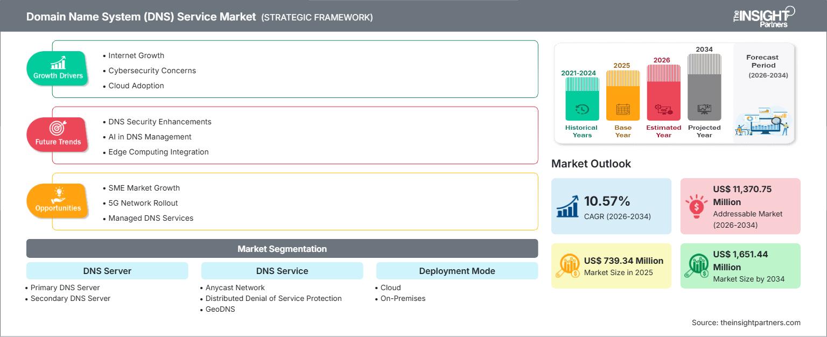Click the page title 'Domain Name System (DNS) Service Market'
This screenshot has height=337, width=827.
pos(141,17)
